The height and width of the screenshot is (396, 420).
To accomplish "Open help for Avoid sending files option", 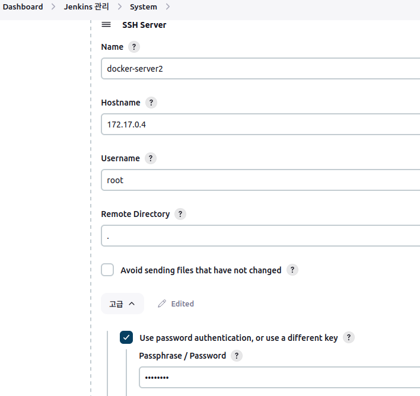I will pos(292,270).
